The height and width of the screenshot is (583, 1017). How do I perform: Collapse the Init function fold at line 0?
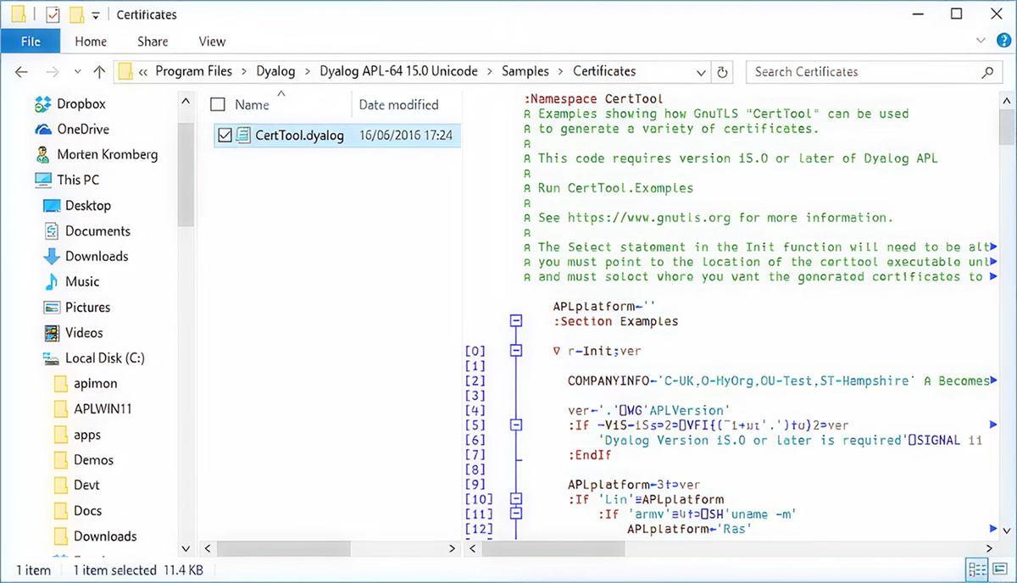point(515,351)
